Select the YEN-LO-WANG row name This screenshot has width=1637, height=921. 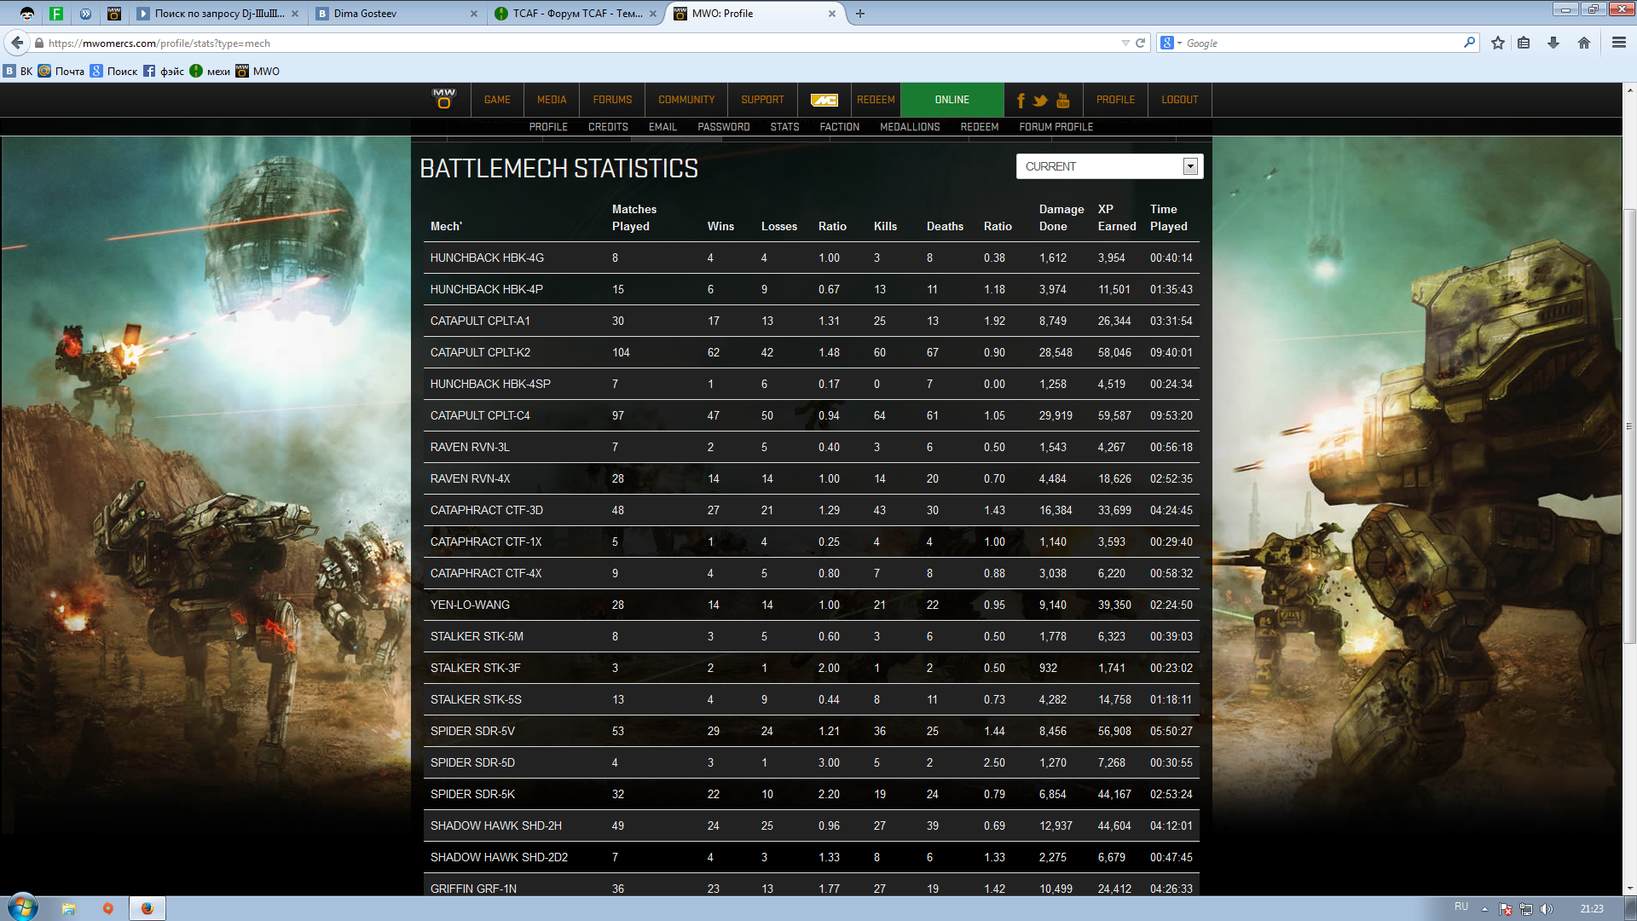coord(470,605)
